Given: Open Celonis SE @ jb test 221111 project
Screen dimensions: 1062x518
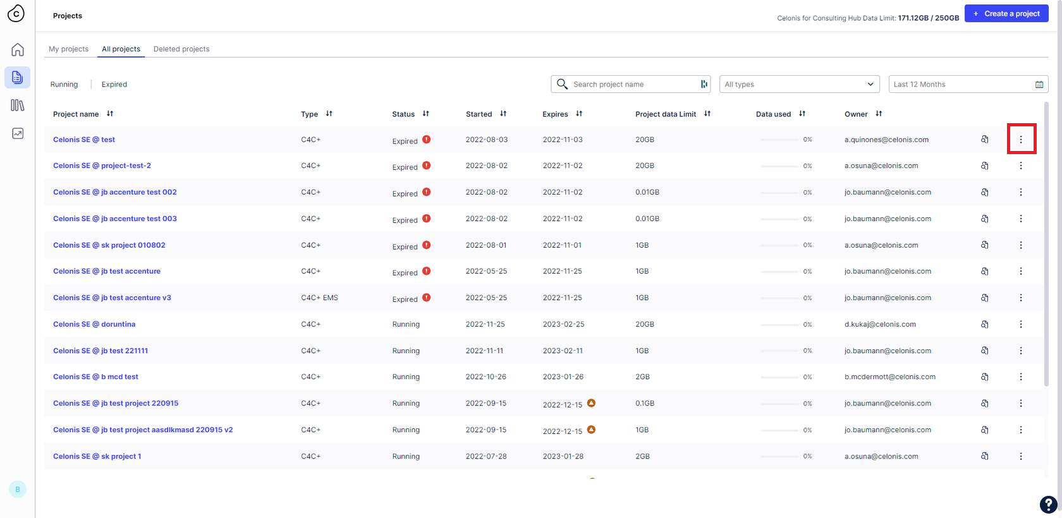Looking at the screenshot, I should click(x=101, y=351).
